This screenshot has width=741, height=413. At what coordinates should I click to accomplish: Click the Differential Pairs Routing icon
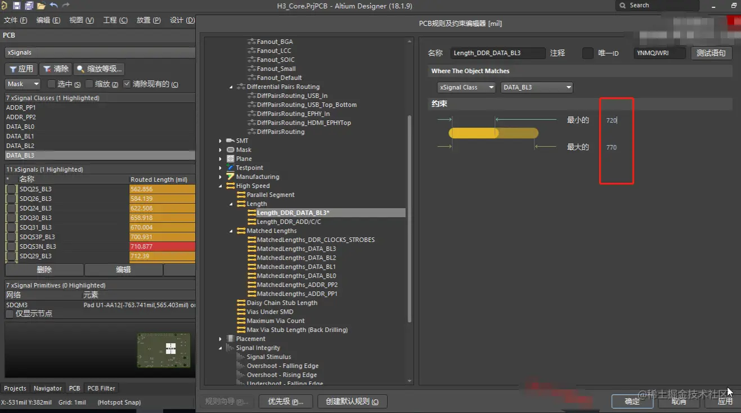click(241, 87)
